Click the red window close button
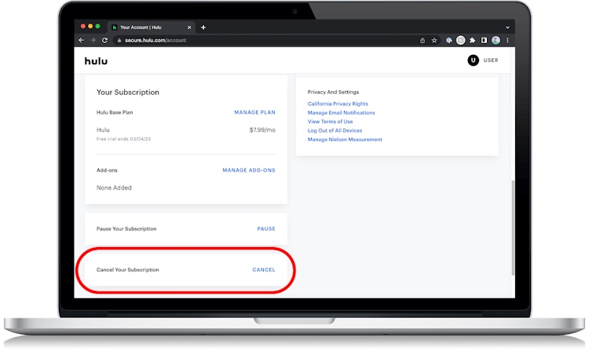 click(83, 26)
